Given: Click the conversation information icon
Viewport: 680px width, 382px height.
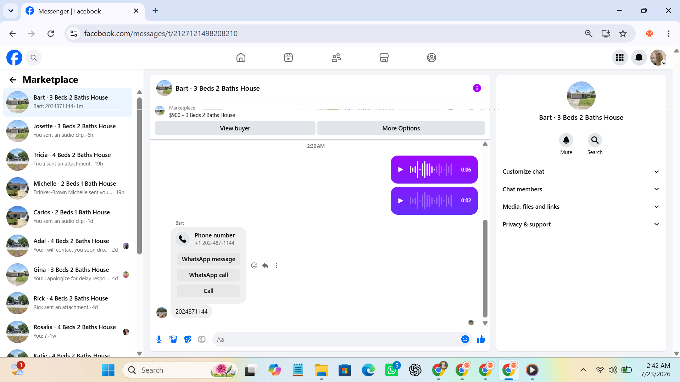Looking at the screenshot, I should pyautogui.click(x=477, y=88).
